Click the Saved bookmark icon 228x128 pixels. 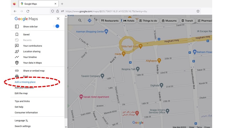click(17, 34)
